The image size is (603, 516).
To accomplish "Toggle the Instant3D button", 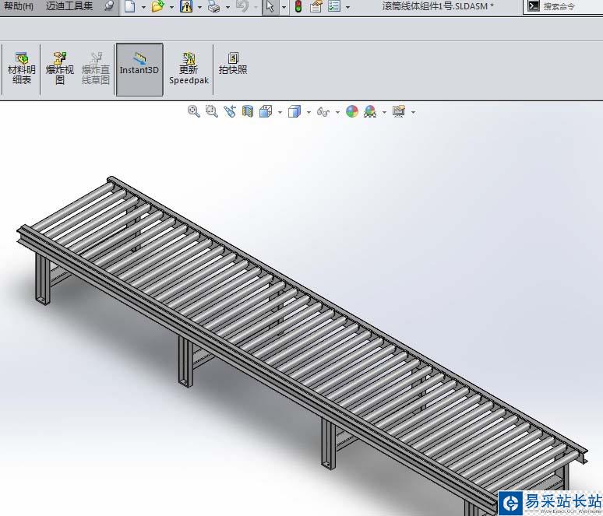I will [139, 69].
